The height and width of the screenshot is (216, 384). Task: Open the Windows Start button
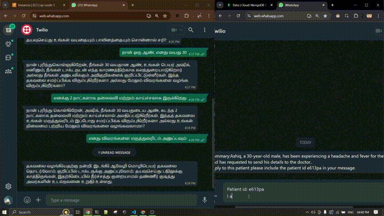tap(4, 212)
